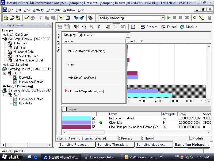
Task: Click the Paste clipboard icon
Action: click(53, 18)
